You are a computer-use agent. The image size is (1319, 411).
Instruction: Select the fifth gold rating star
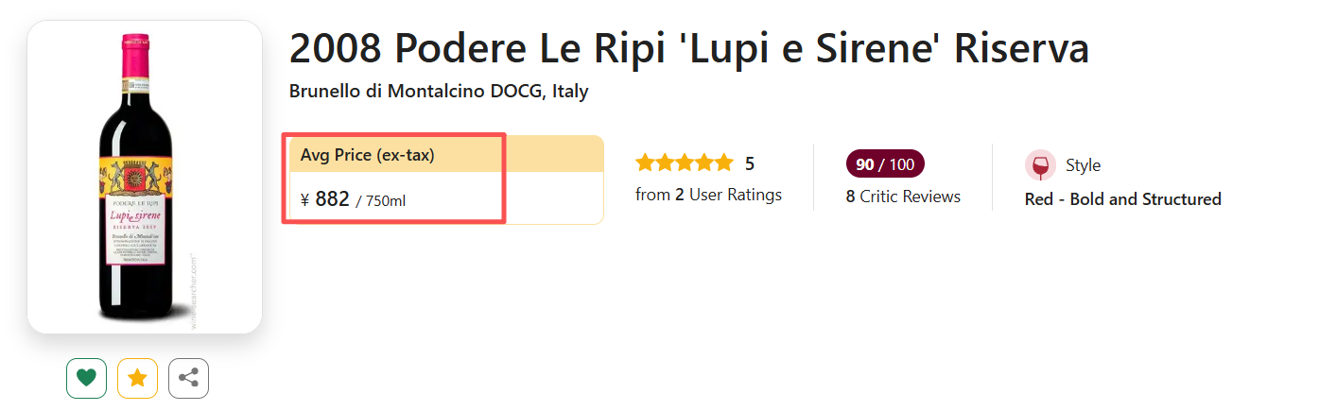click(724, 163)
